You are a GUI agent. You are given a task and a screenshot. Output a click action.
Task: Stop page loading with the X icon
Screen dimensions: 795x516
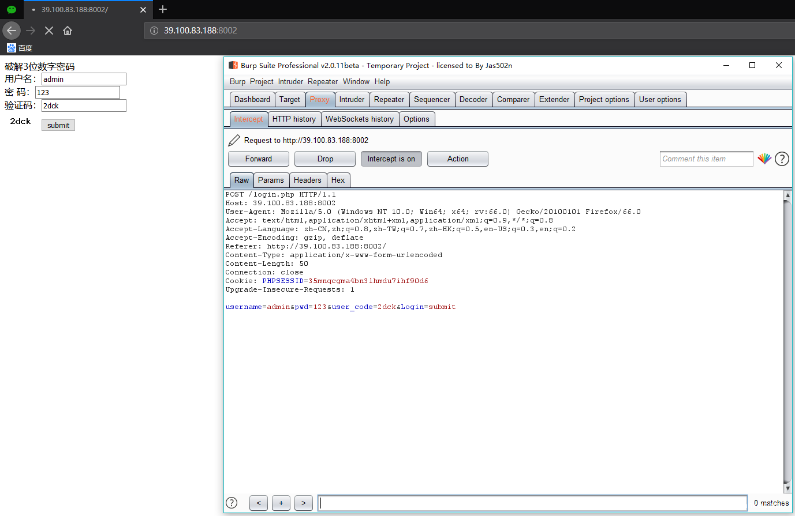coord(49,31)
